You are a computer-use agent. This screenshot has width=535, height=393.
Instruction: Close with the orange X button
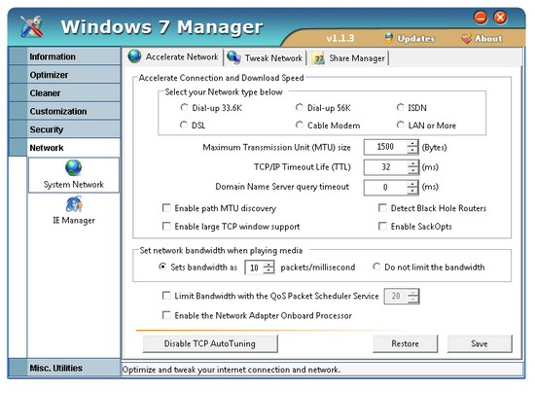pyautogui.click(x=501, y=18)
